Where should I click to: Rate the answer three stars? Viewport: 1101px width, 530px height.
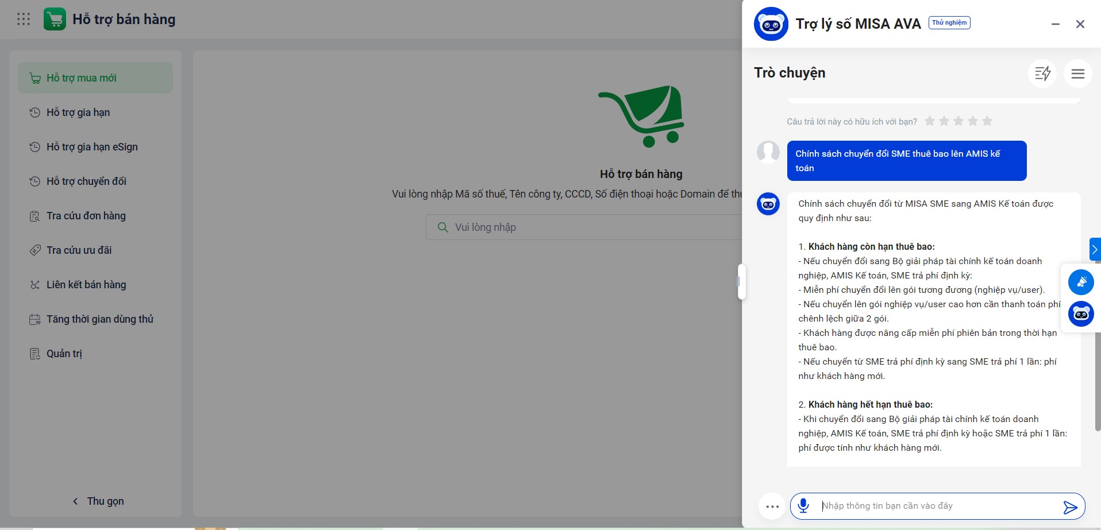pos(958,121)
